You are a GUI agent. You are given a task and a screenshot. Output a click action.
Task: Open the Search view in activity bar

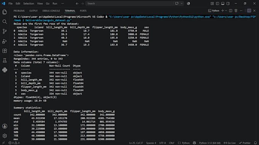pyautogui.click(x=5, y=22)
